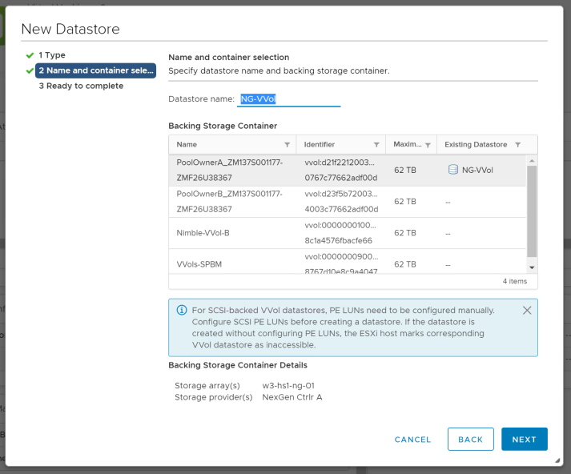This screenshot has height=474, width=571.
Task: Open step 3 Ready to complete
Action: click(x=81, y=86)
